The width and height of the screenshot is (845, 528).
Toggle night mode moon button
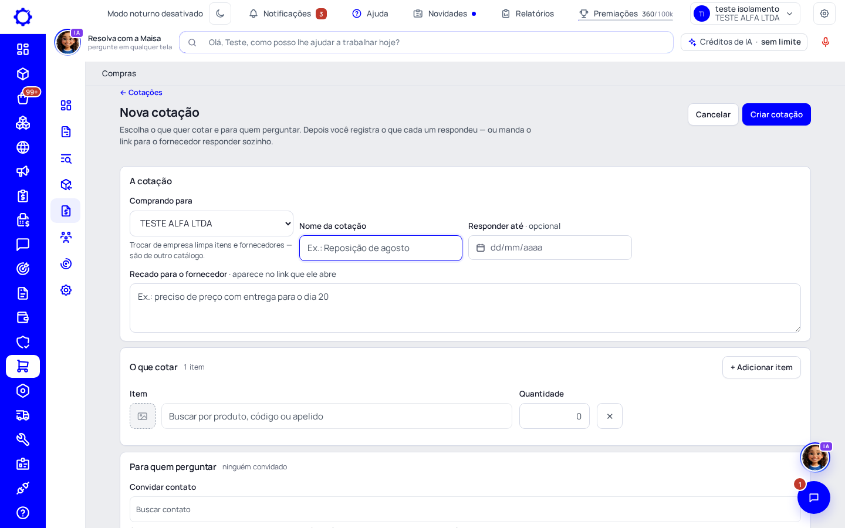[220, 13]
